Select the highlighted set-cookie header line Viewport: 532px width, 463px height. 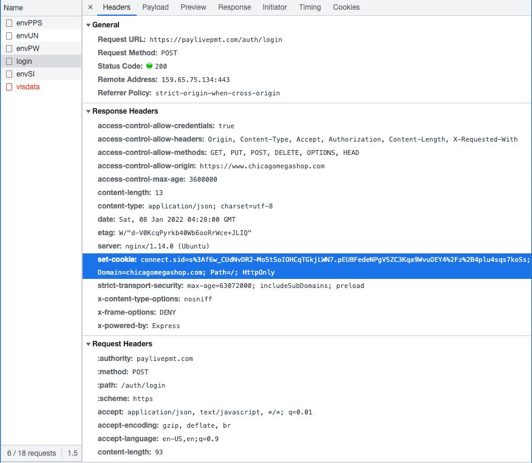pos(307,266)
